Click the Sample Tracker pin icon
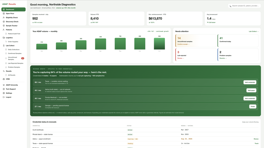264x148 pixels. pos(4,26)
